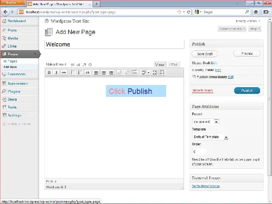Viewport: 272px width, 204px height.
Task: Open the Screen Options panel
Action: [232, 29]
